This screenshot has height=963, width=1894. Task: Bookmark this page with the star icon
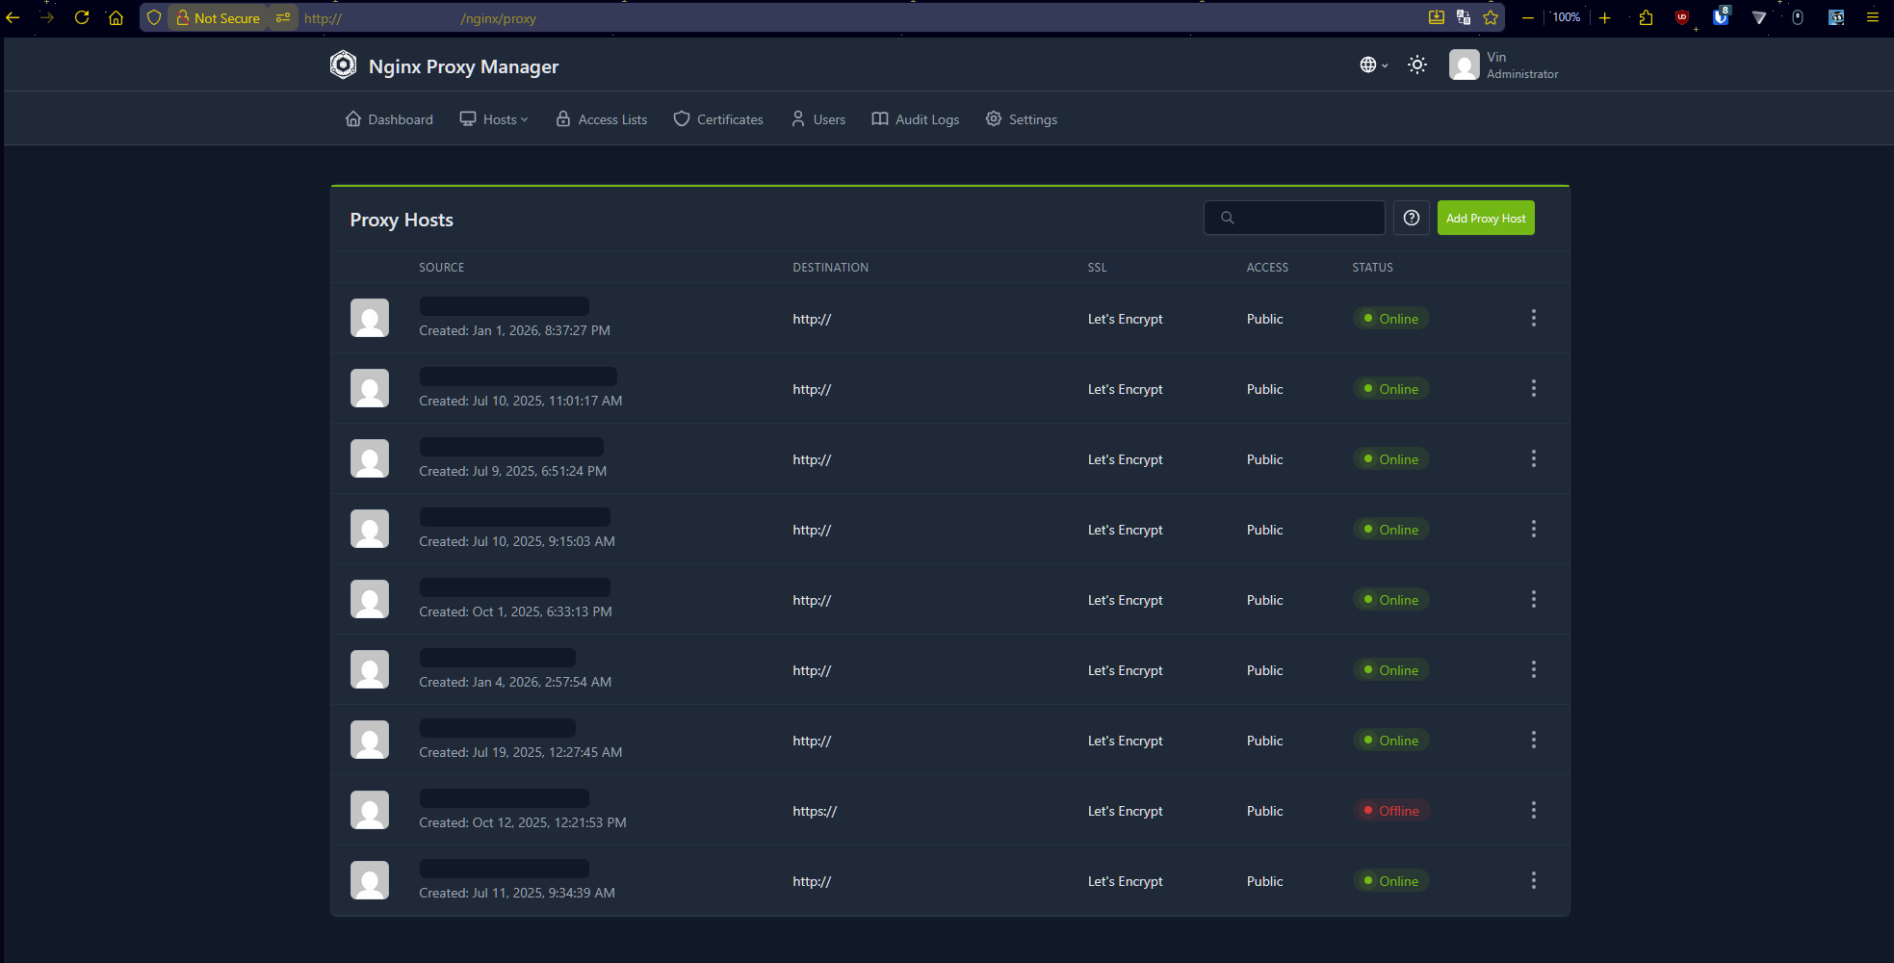1491,17
